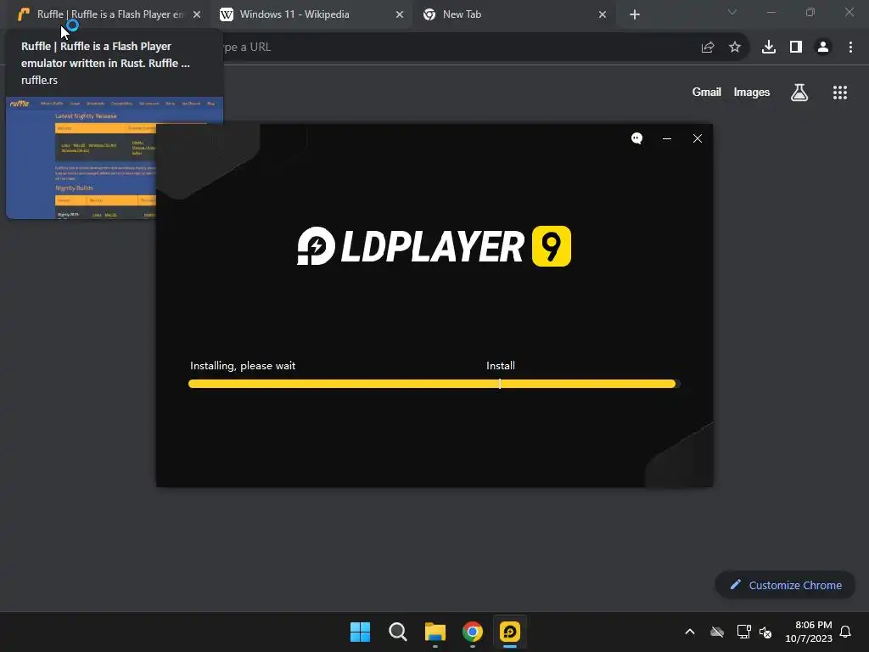Screen dimensions: 869x652
Task: Click the 'Installing, please wait' text
Action: pyautogui.click(x=243, y=366)
